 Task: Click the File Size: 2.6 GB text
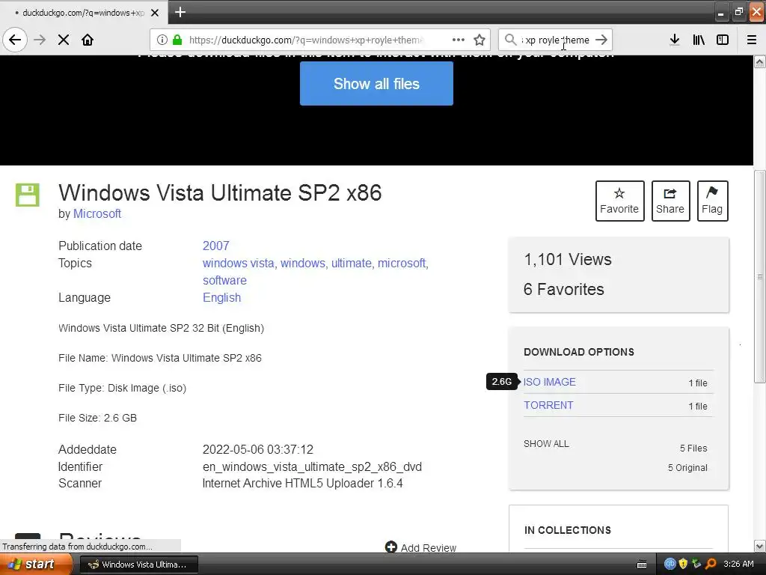click(x=98, y=418)
